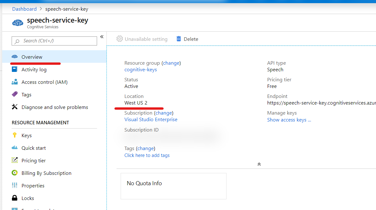Change the Resource group via change link
This screenshot has height=210, width=376.
(171, 63)
